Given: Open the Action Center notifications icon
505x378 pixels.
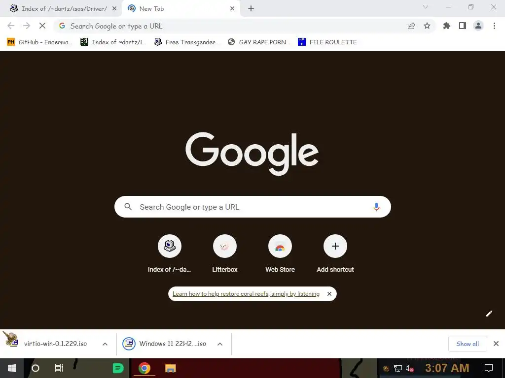Looking at the screenshot, I should coord(489,368).
